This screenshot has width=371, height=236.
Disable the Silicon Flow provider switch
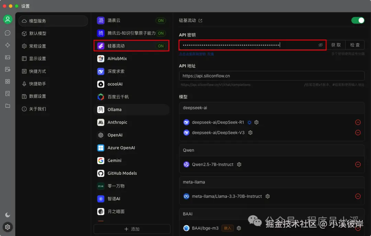coord(358,20)
